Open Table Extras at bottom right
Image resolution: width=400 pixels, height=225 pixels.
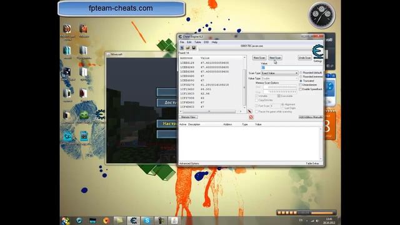[x=312, y=163]
